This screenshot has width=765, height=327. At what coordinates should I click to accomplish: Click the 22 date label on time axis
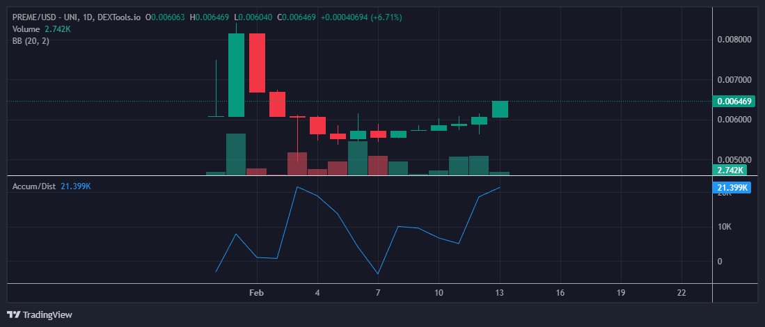(681, 293)
